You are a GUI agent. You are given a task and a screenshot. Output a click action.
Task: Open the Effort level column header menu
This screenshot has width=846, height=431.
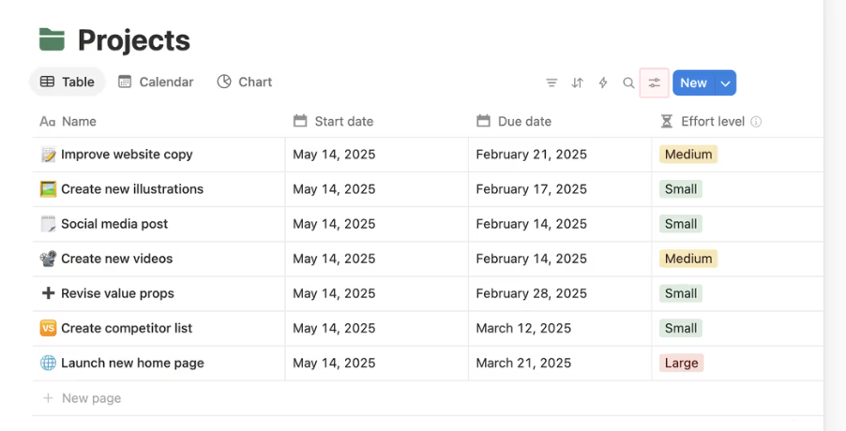712,121
